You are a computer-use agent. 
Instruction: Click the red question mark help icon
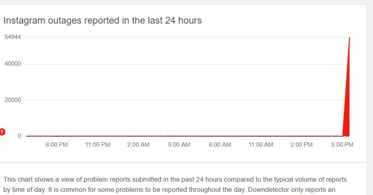coord(2,132)
